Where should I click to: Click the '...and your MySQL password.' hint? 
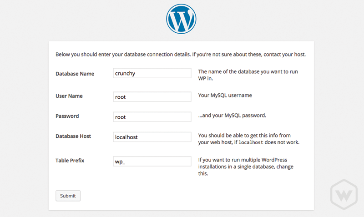pos(232,116)
